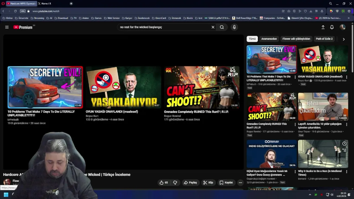Select the Path of Exile 2 chip
This screenshot has width=354, height=199.
[x=324, y=39]
